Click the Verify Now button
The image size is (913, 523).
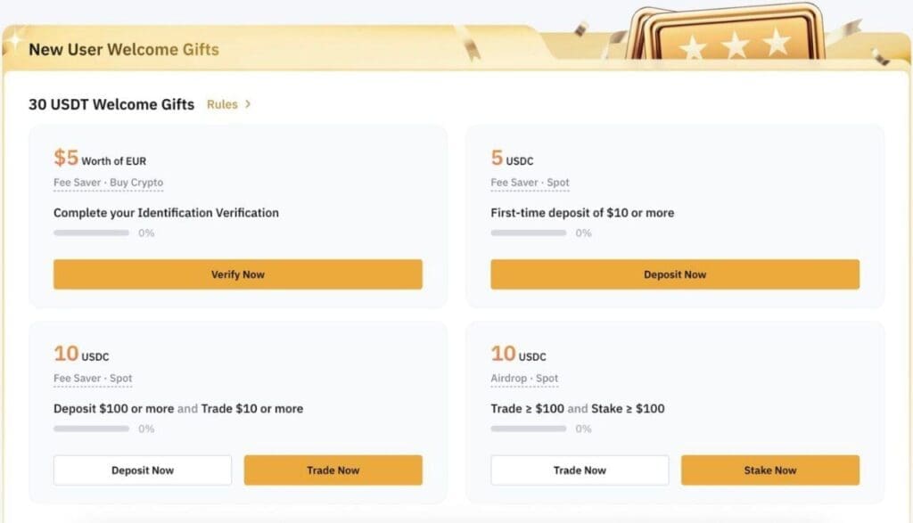pos(237,274)
